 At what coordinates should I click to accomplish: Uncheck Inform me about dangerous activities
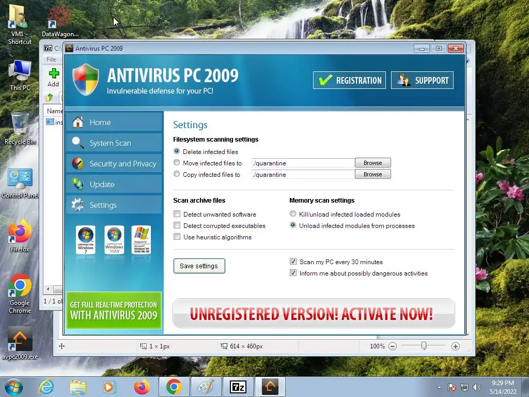click(x=293, y=273)
